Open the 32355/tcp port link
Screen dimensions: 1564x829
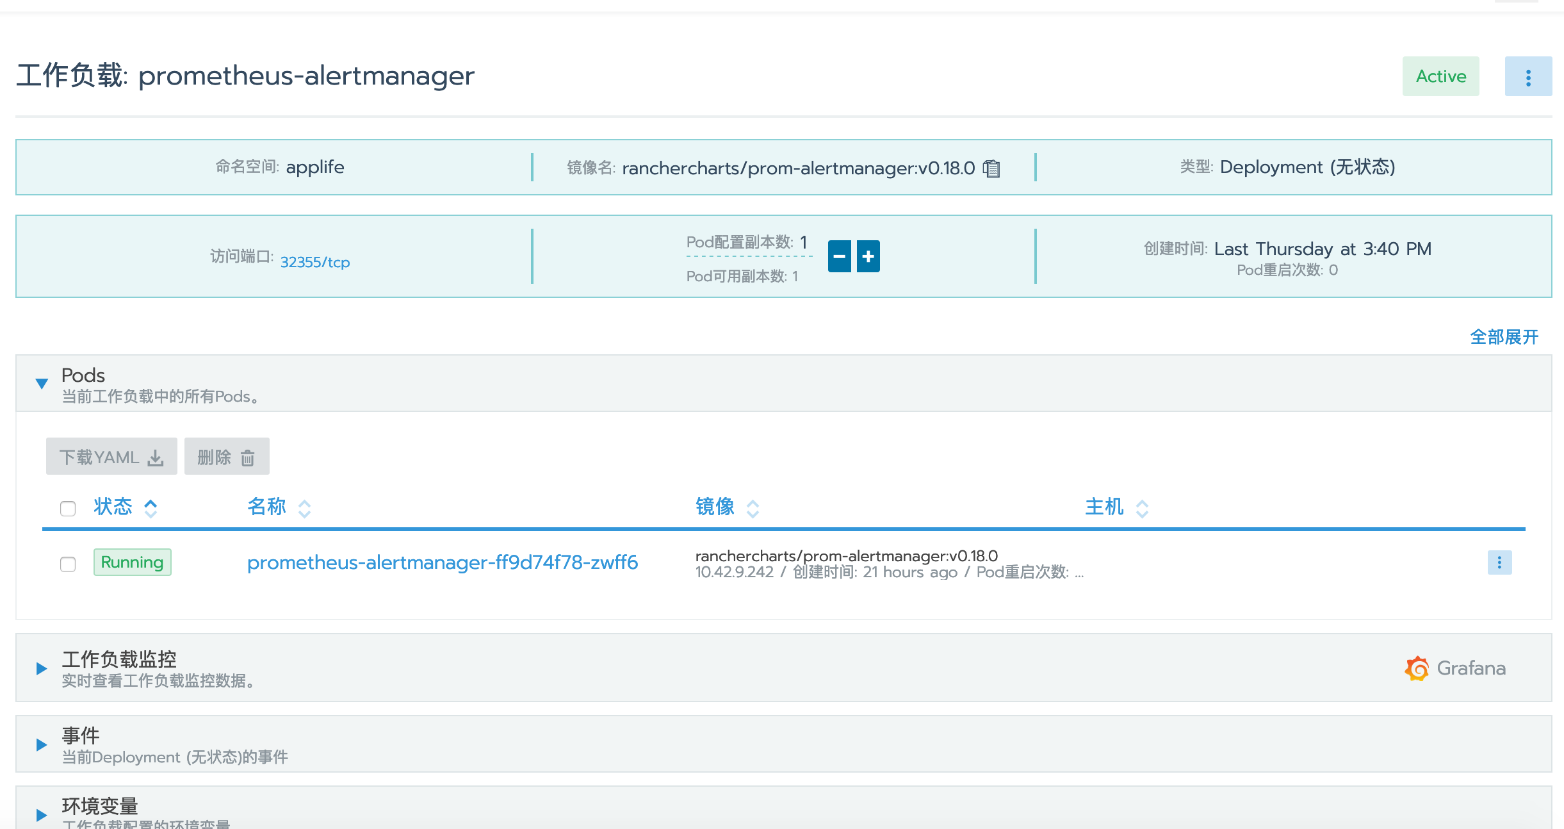point(315,262)
